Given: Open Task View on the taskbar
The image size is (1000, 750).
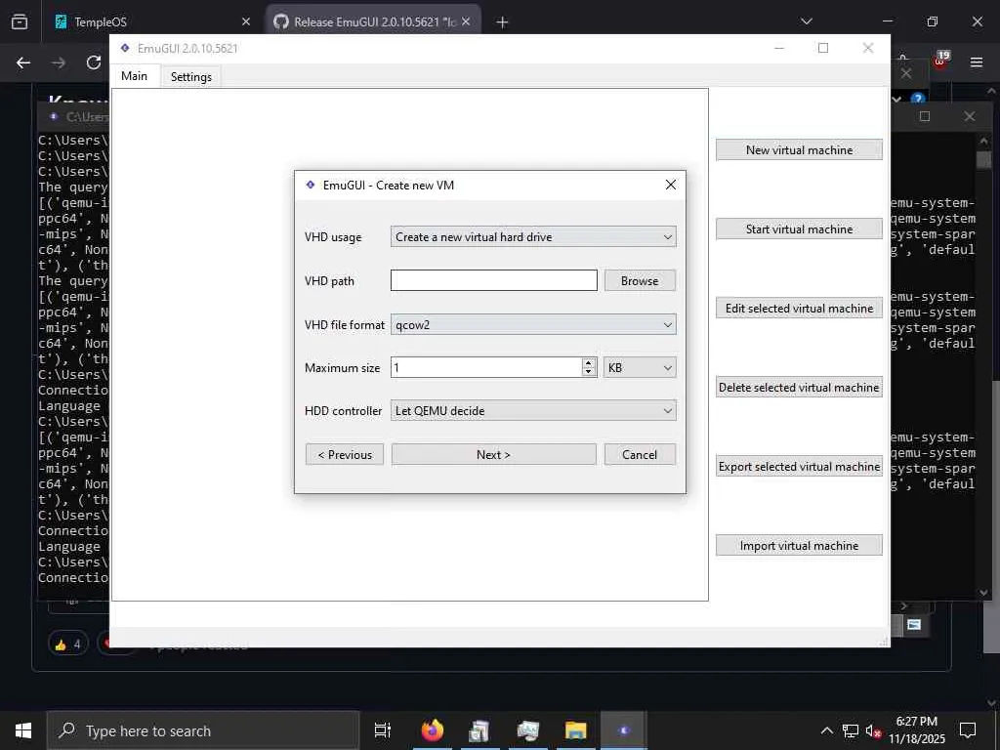Looking at the screenshot, I should click(x=383, y=730).
